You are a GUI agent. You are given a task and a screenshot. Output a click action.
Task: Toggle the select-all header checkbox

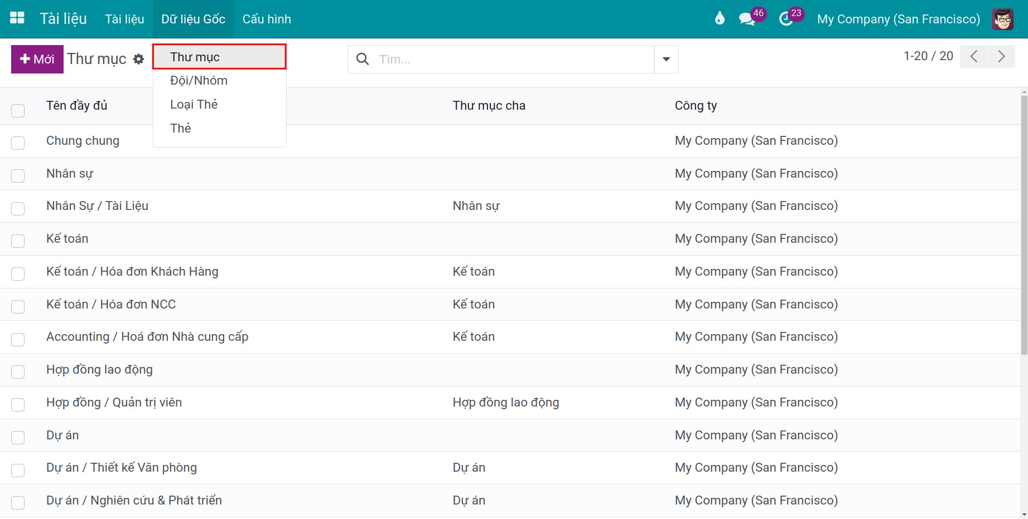(18, 110)
